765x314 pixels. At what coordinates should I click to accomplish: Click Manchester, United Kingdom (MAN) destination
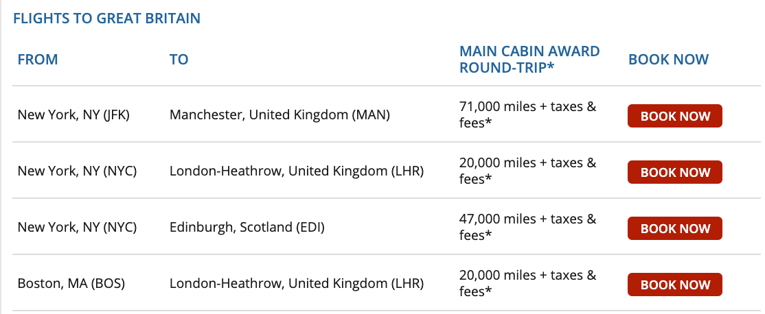click(x=280, y=115)
